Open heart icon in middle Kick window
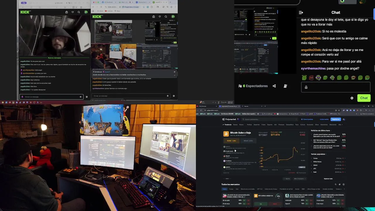The image size is (375, 211). (x=160, y=16)
